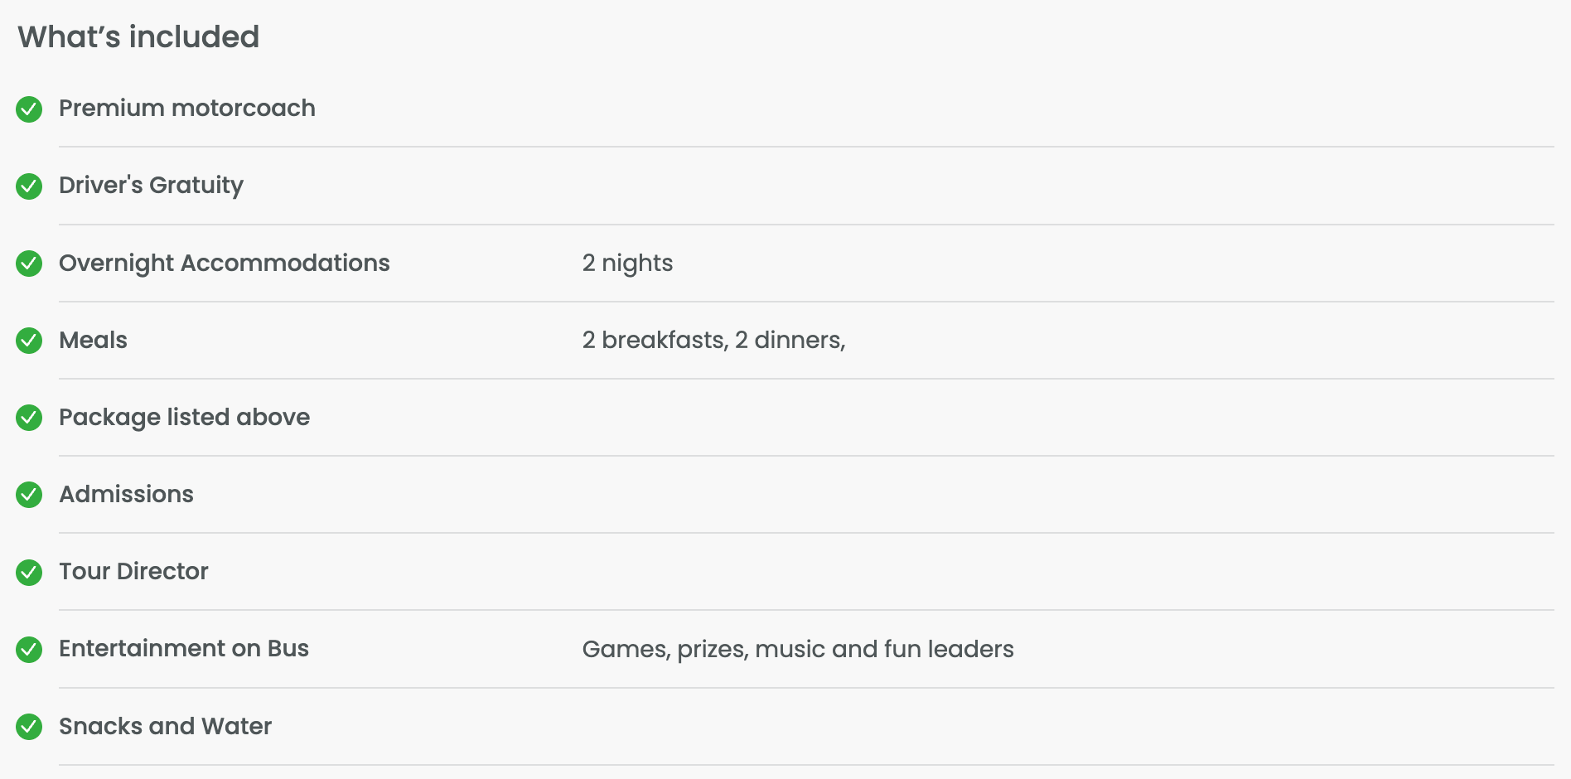The image size is (1571, 779).
Task: Click the checkmark icon next to Entertainment on Bus
Action: pyautogui.click(x=29, y=649)
